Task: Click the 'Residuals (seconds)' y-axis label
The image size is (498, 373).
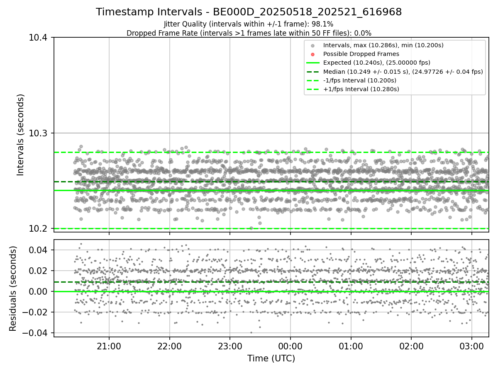Action: pos(13,288)
